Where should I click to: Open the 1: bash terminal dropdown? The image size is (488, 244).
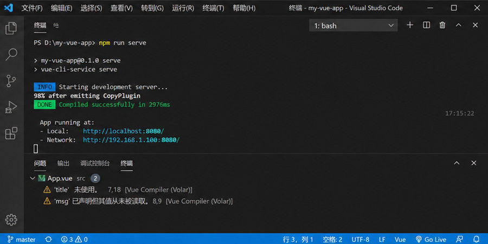coord(353,25)
